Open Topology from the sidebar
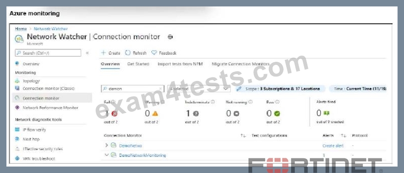 (x=31, y=81)
